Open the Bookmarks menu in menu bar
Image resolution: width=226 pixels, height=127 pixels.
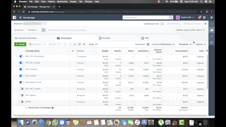tap(62, 1)
